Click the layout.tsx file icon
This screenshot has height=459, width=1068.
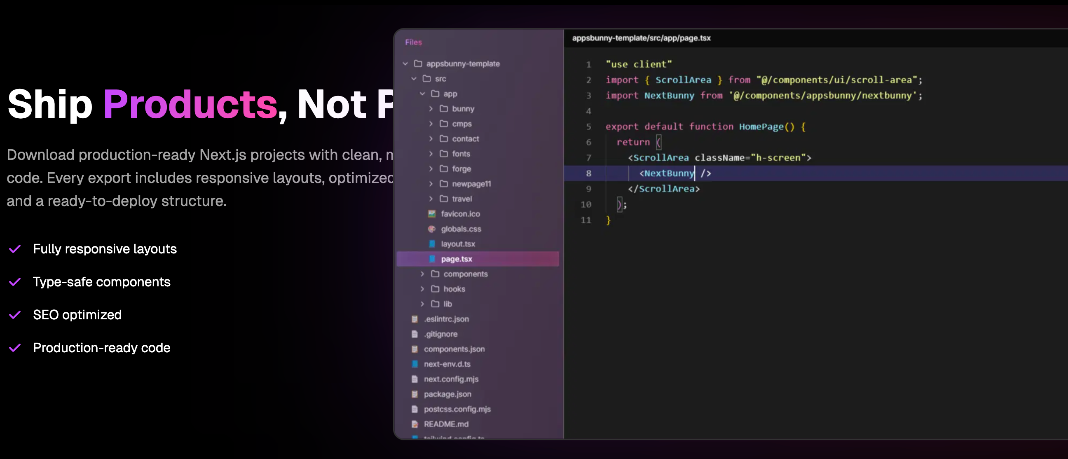click(431, 244)
